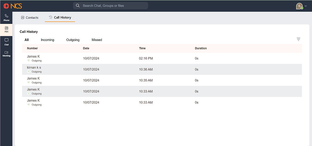Open the Chat section in the sidebar
Image resolution: width=312 pixels, height=146 pixels.
click(x=6, y=42)
